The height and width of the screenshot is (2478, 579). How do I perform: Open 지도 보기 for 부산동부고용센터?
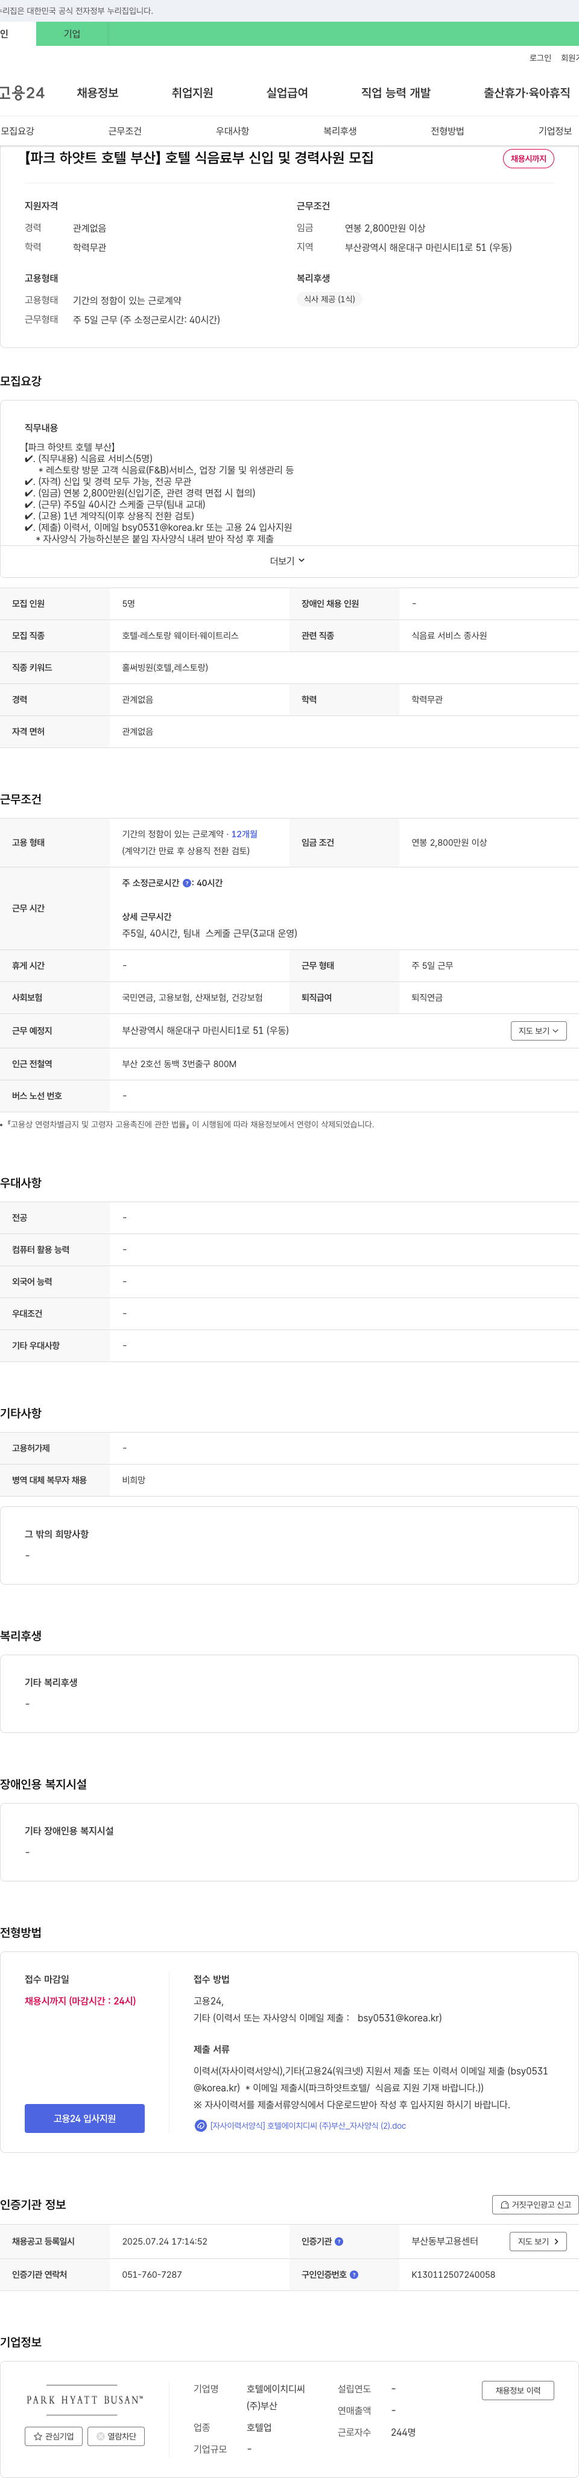tap(537, 2242)
